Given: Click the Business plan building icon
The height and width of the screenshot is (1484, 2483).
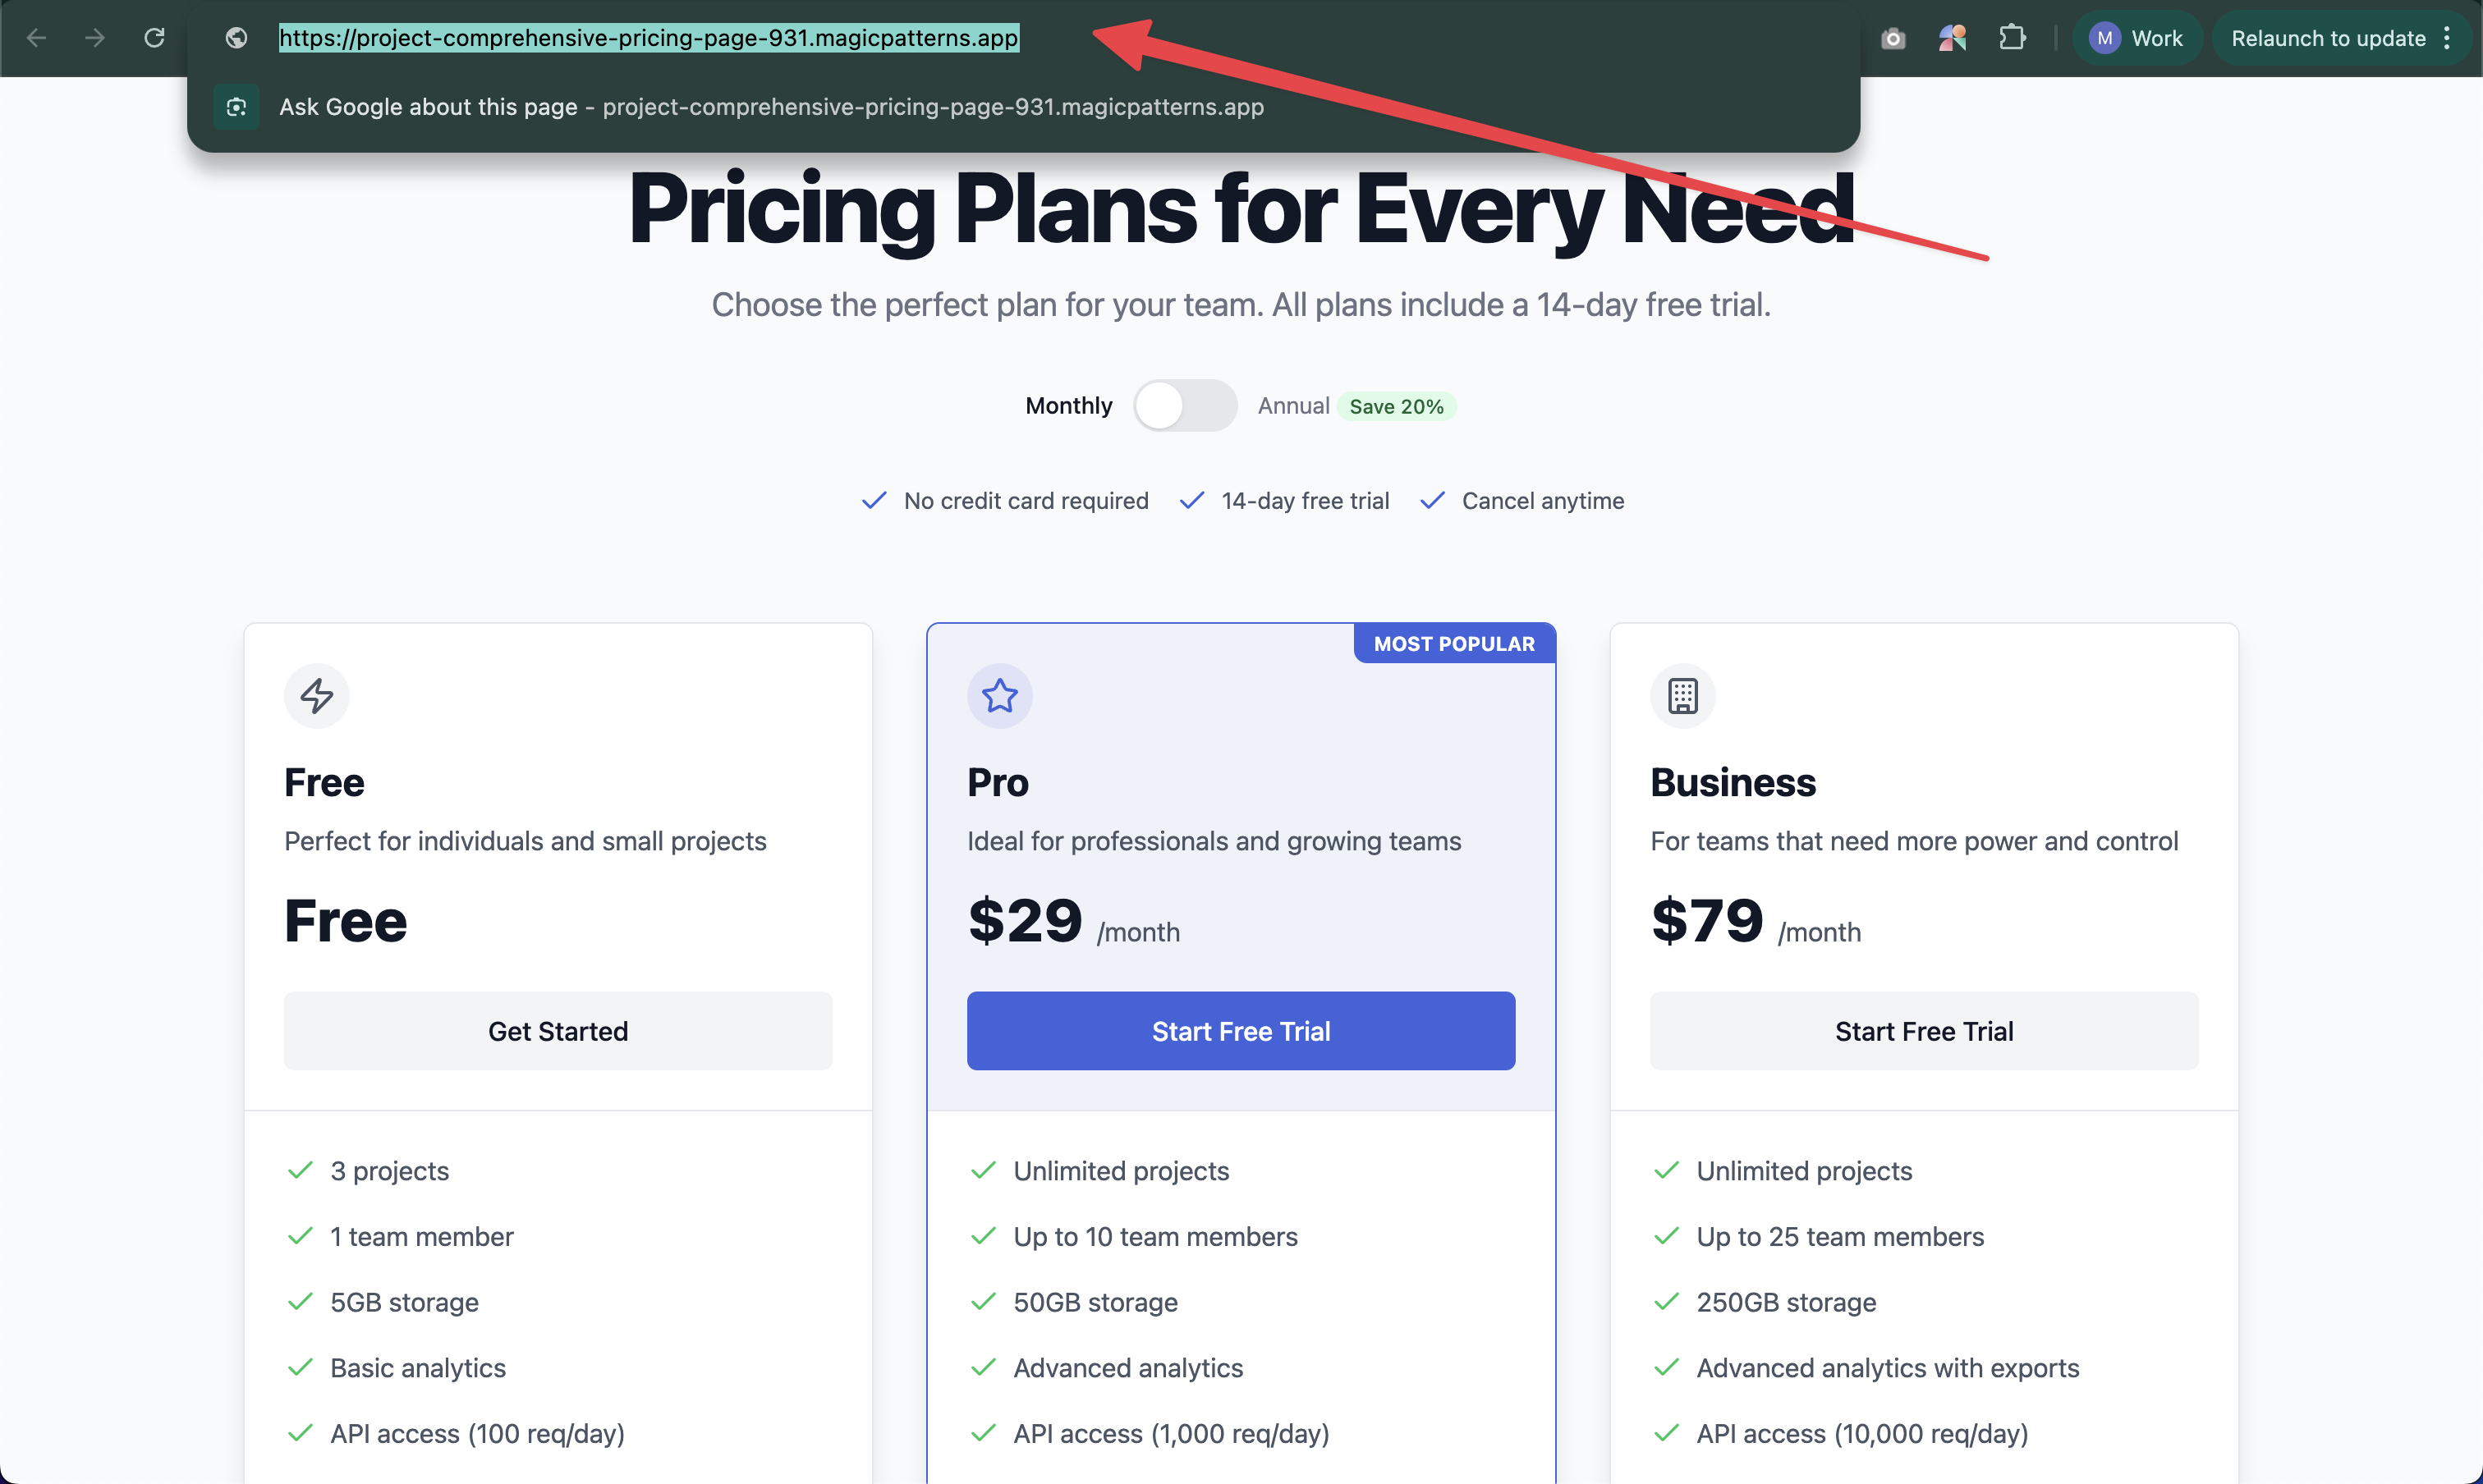Looking at the screenshot, I should [x=1682, y=696].
